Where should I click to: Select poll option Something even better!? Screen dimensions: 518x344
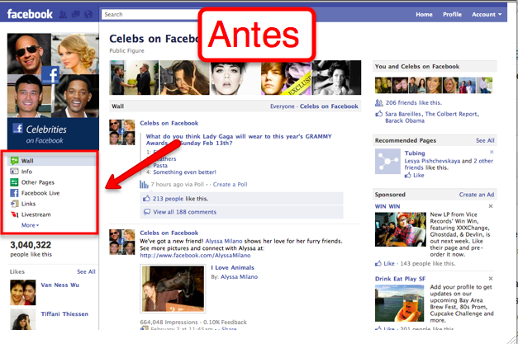pos(184,172)
